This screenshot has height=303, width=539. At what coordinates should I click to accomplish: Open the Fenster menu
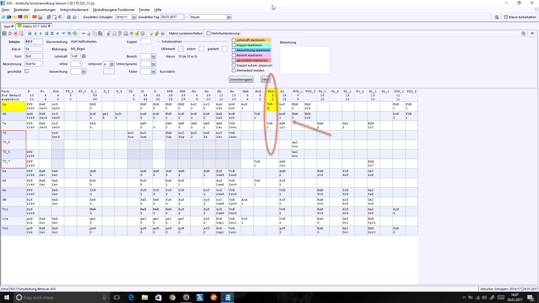click(x=144, y=10)
